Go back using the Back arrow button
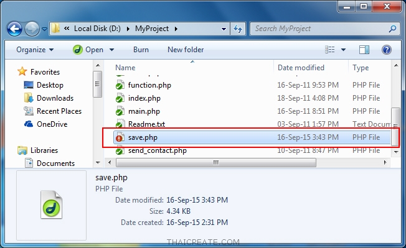406x248 pixels. 14,29
